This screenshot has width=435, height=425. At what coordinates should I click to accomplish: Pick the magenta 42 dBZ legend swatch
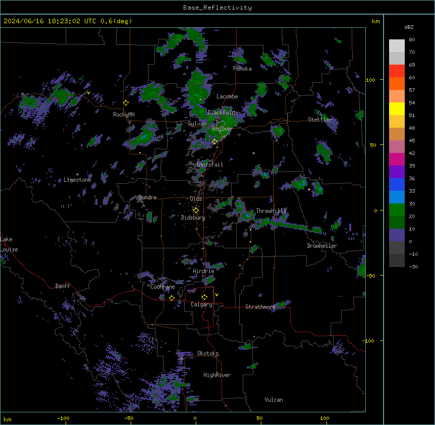[397, 159]
